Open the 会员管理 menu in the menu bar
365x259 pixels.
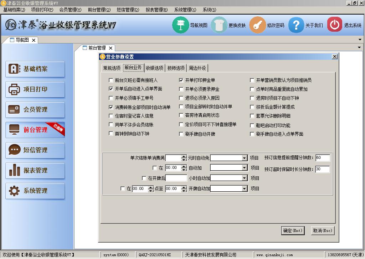(x=70, y=10)
